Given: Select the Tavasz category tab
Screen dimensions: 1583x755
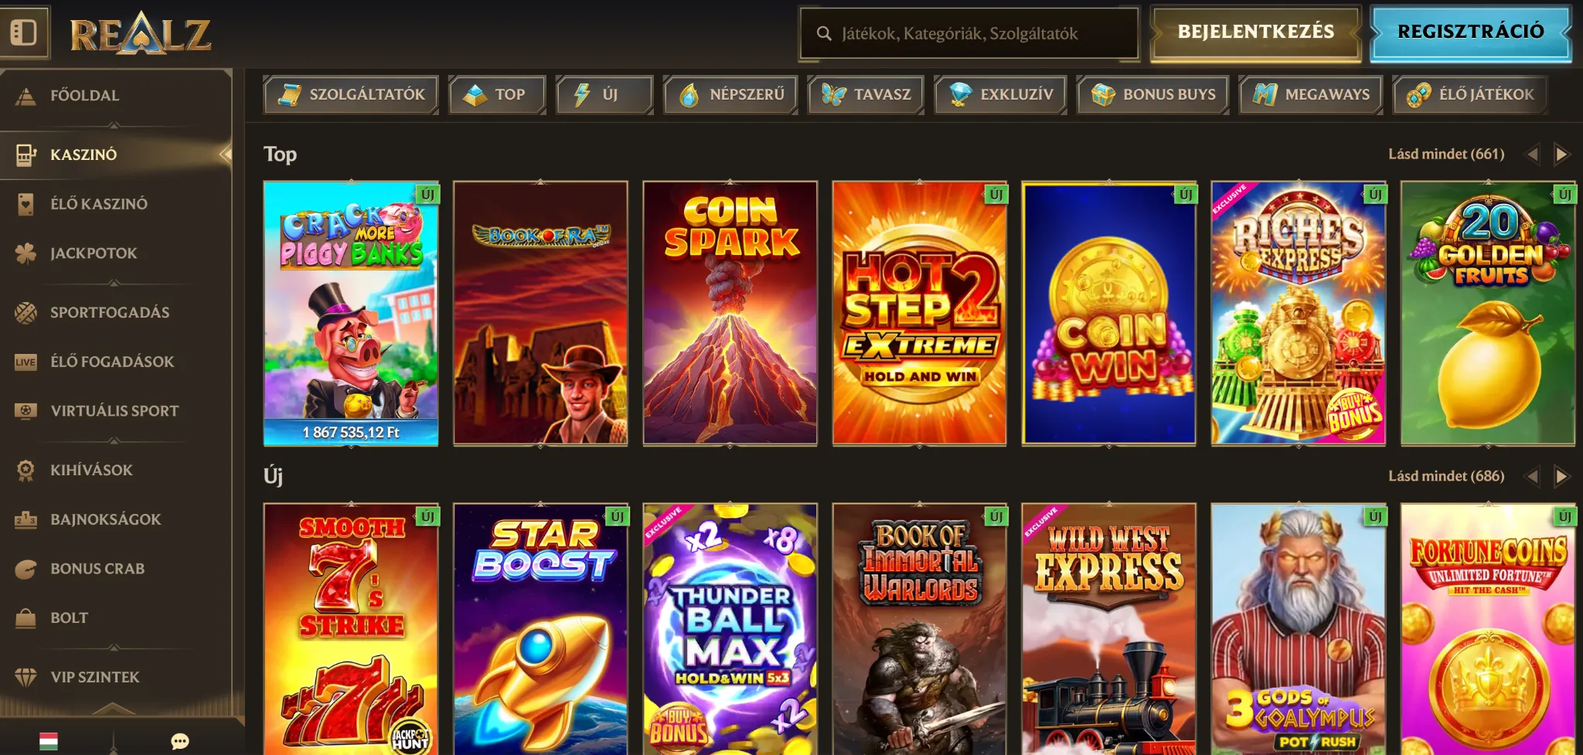Looking at the screenshot, I should coord(866,95).
